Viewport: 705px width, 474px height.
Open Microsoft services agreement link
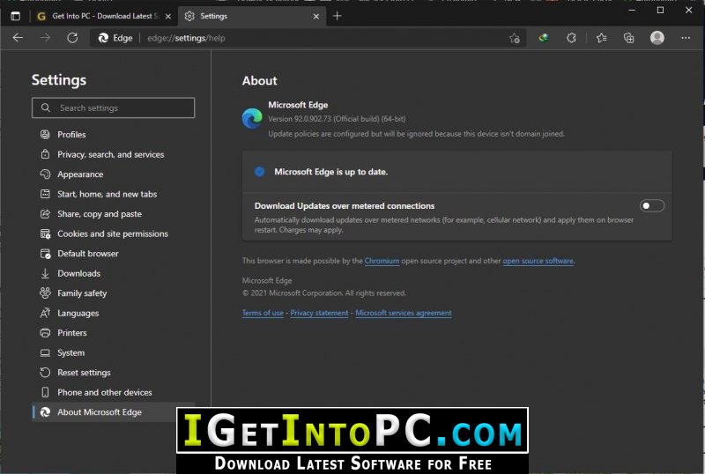click(404, 313)
